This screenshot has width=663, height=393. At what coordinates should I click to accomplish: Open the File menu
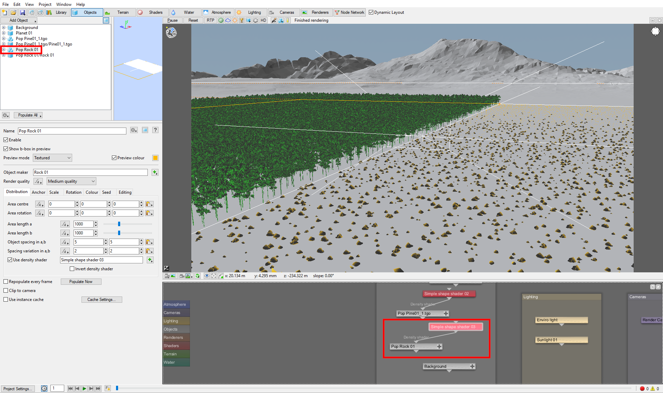pos(6,4)
